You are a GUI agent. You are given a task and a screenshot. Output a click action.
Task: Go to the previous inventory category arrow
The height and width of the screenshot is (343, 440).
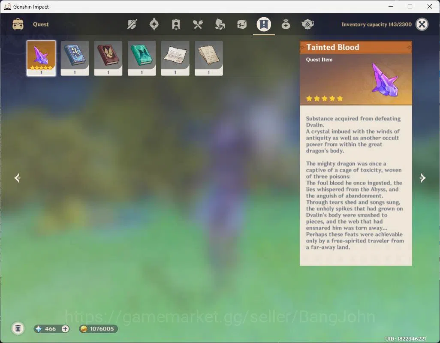tap(18, 178)
